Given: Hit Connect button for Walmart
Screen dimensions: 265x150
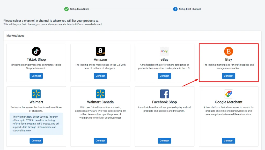Looking at the screenshot, I should [36, 141].
